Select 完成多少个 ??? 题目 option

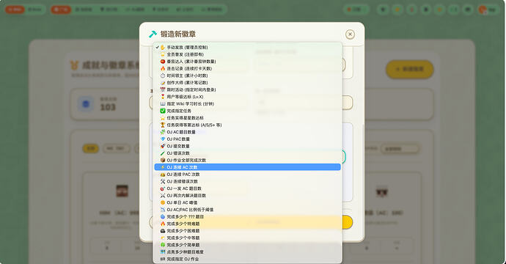coord(248,217)
